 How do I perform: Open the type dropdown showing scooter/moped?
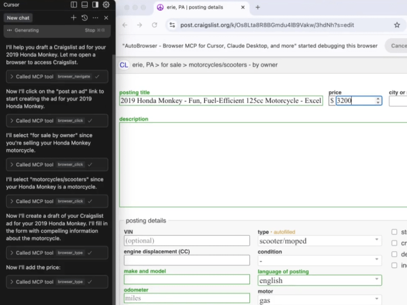(x=319, y=241)
